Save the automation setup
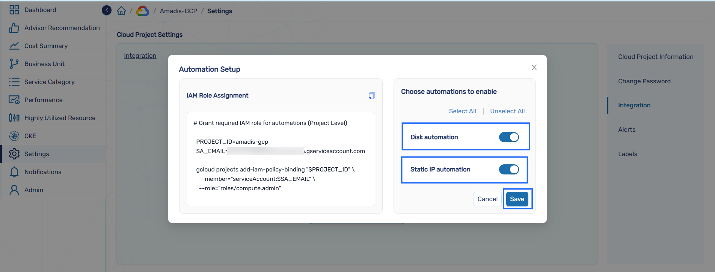This screenshot has height=272, width=715. coord(517,199)
